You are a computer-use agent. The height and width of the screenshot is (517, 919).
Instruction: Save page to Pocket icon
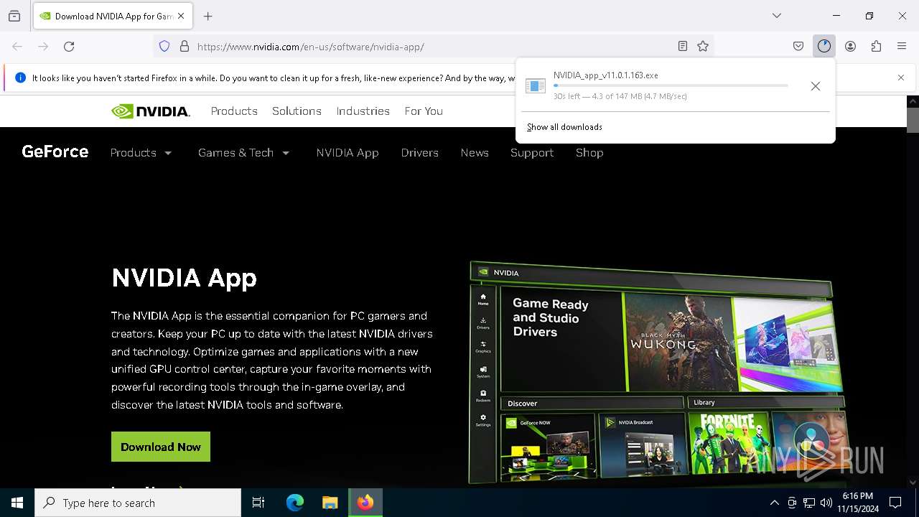(798, 46)
